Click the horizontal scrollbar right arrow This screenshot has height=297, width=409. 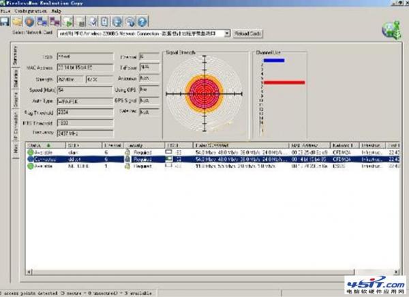pos(397,272)
